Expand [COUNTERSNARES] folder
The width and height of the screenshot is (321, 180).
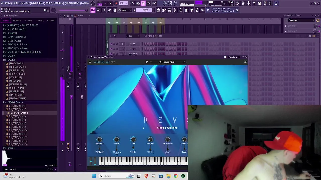point(16,37)
